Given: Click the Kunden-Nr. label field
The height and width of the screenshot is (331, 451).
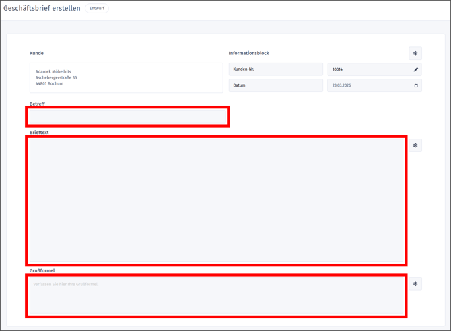Looking at the screenshot, I should pos(275,69).
